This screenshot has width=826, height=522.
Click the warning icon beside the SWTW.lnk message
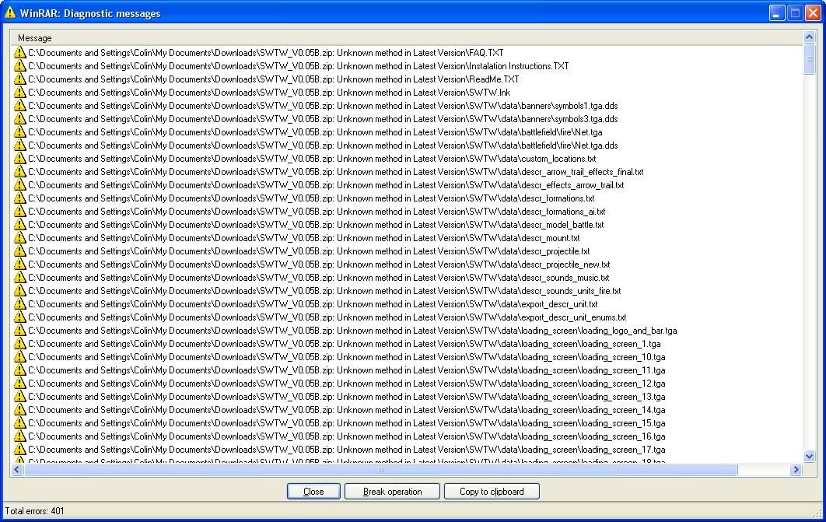pos(19,92)
